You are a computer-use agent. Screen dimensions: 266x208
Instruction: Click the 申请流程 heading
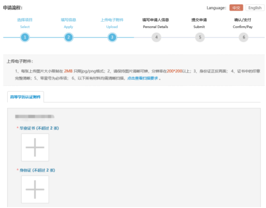(13, 8)
